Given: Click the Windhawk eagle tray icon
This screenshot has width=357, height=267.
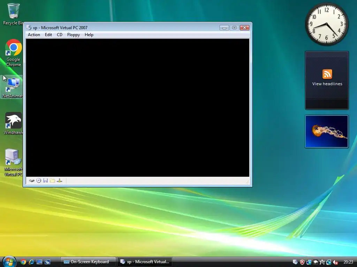Looking at the screenshot, I should (x=316, y=262).
